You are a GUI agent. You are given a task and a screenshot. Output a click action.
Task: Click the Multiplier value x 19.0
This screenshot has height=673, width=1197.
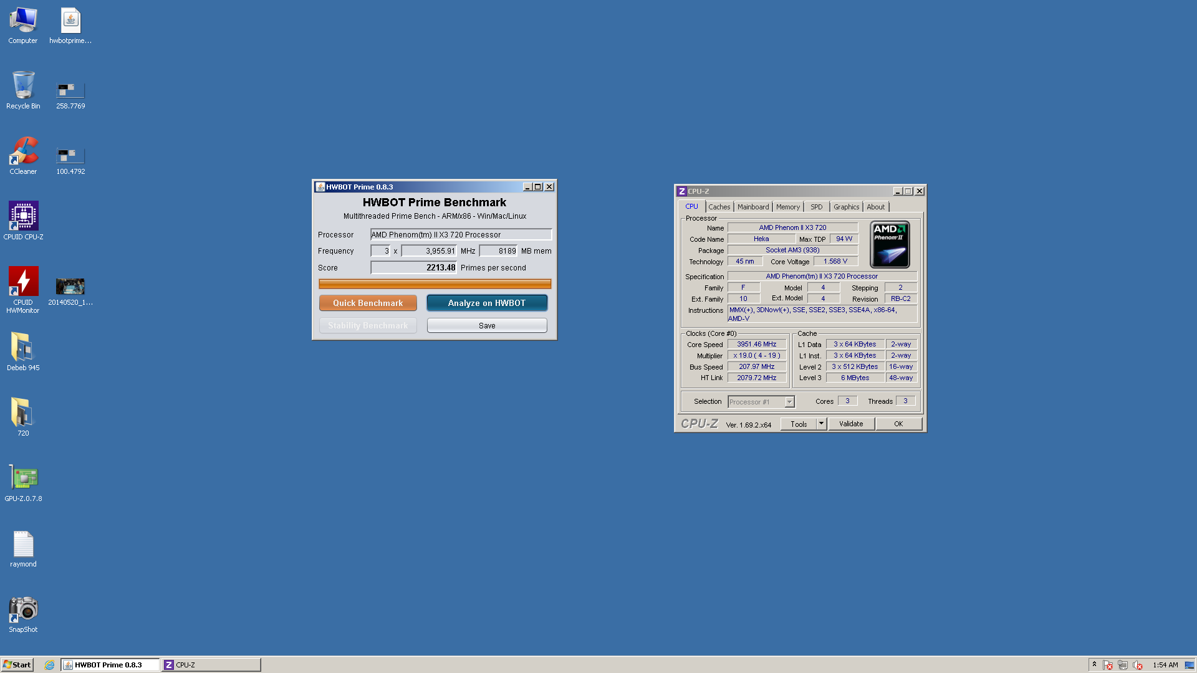tap(756, 355)
